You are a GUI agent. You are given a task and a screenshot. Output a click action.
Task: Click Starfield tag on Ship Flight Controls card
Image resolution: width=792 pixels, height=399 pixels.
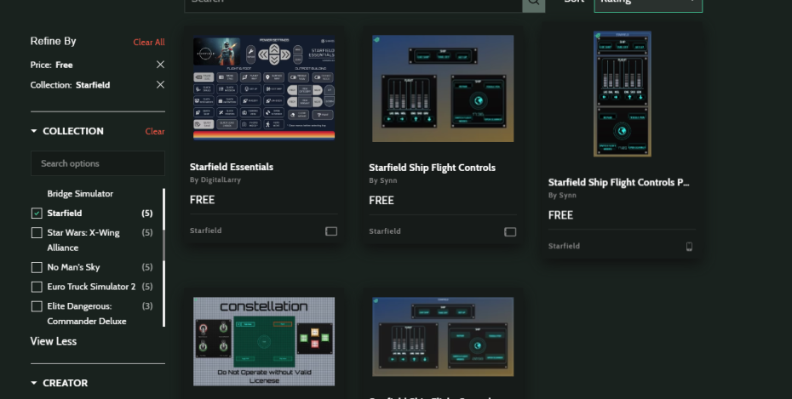pyautogui.click(x=385, y=231)
